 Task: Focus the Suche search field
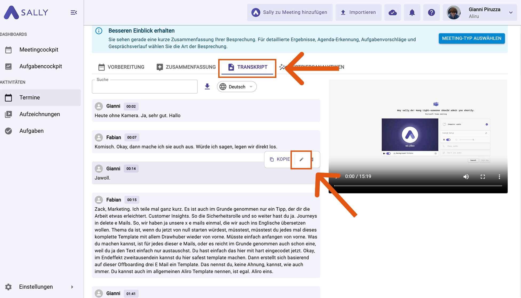tap(145, 87)
